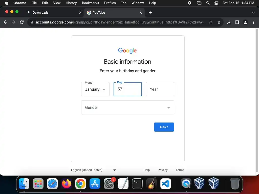Viewport: 259px width, 194px height.
Task: Click the page vertical scrollbar
Action: (x=257, y=100)
